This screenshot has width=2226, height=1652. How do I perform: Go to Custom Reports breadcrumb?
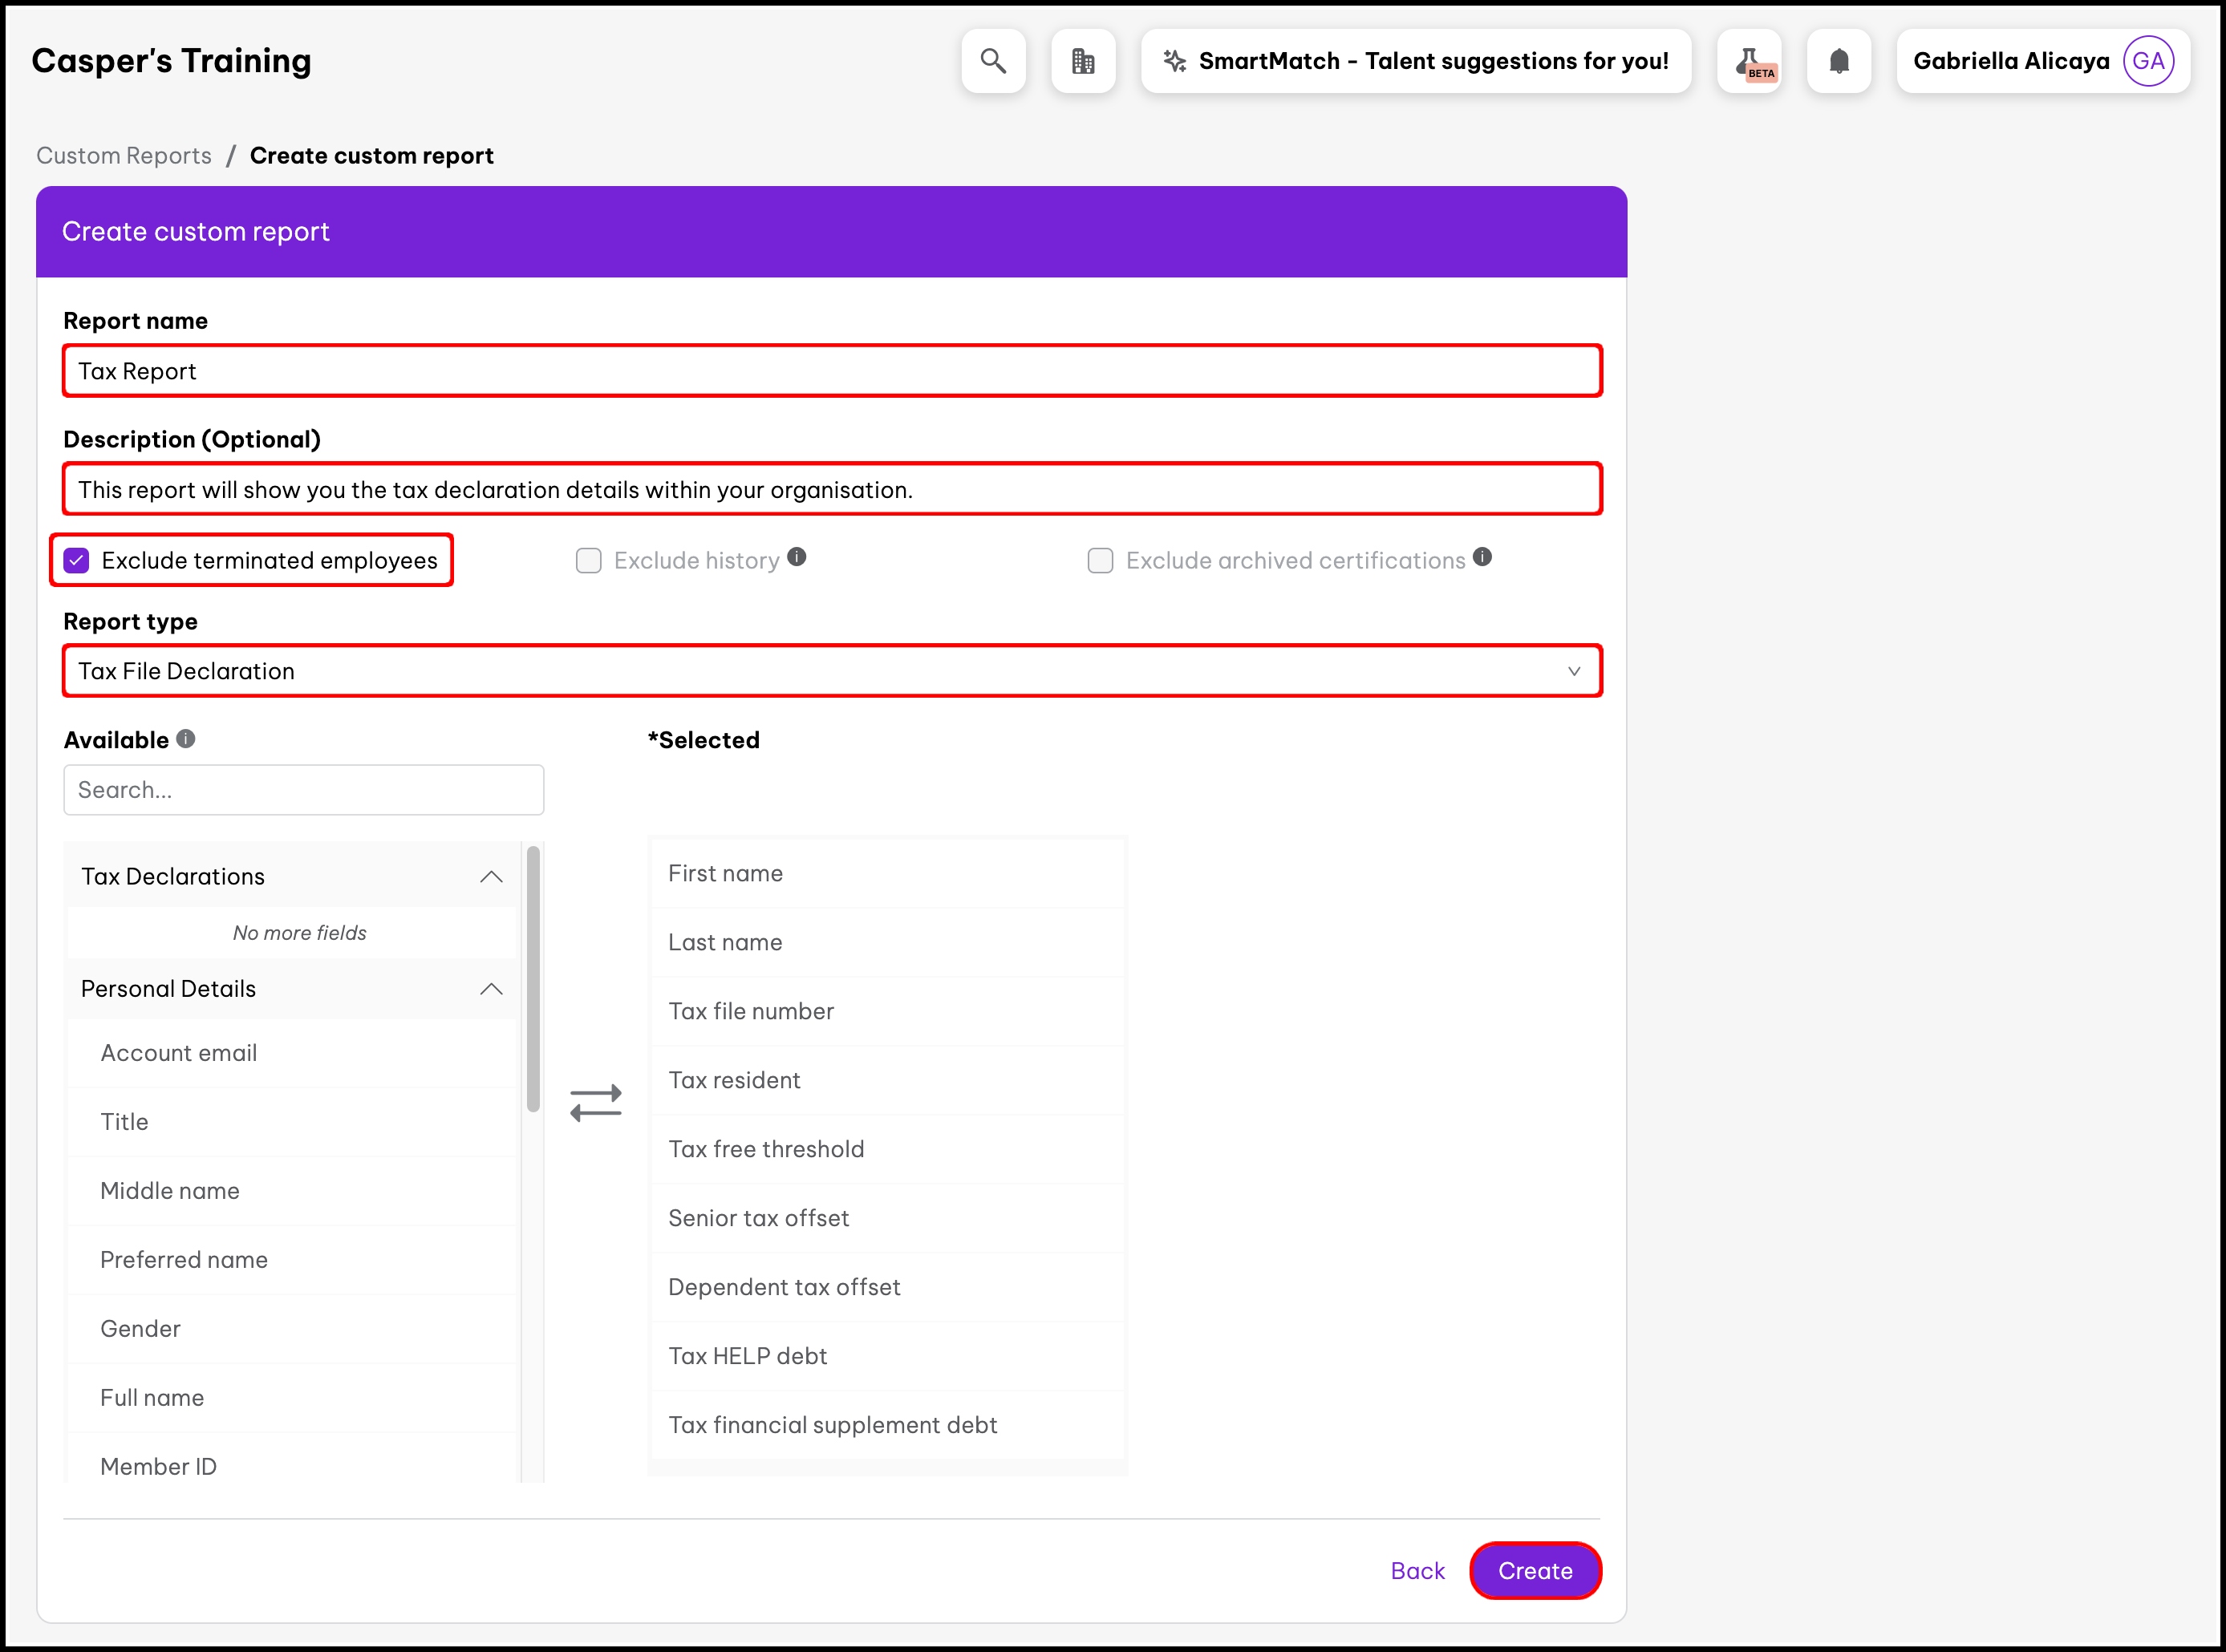tap(124, 156)
